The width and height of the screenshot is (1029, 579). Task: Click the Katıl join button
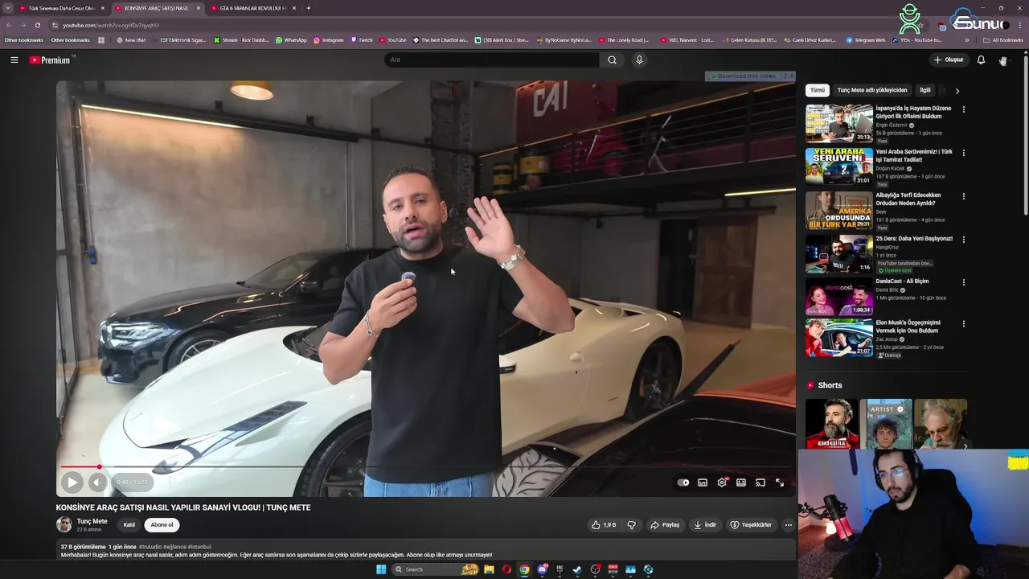(129, 525)
